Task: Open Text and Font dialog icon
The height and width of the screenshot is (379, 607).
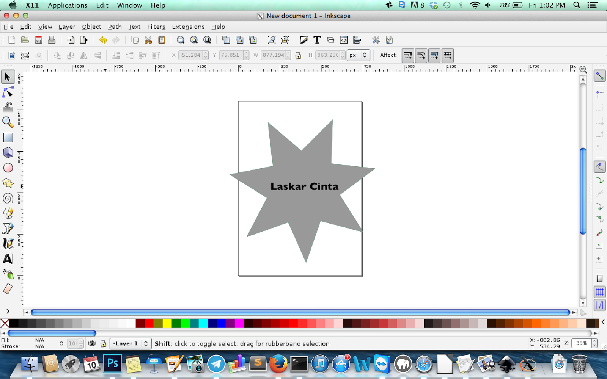Action: [x=317, y=40]
